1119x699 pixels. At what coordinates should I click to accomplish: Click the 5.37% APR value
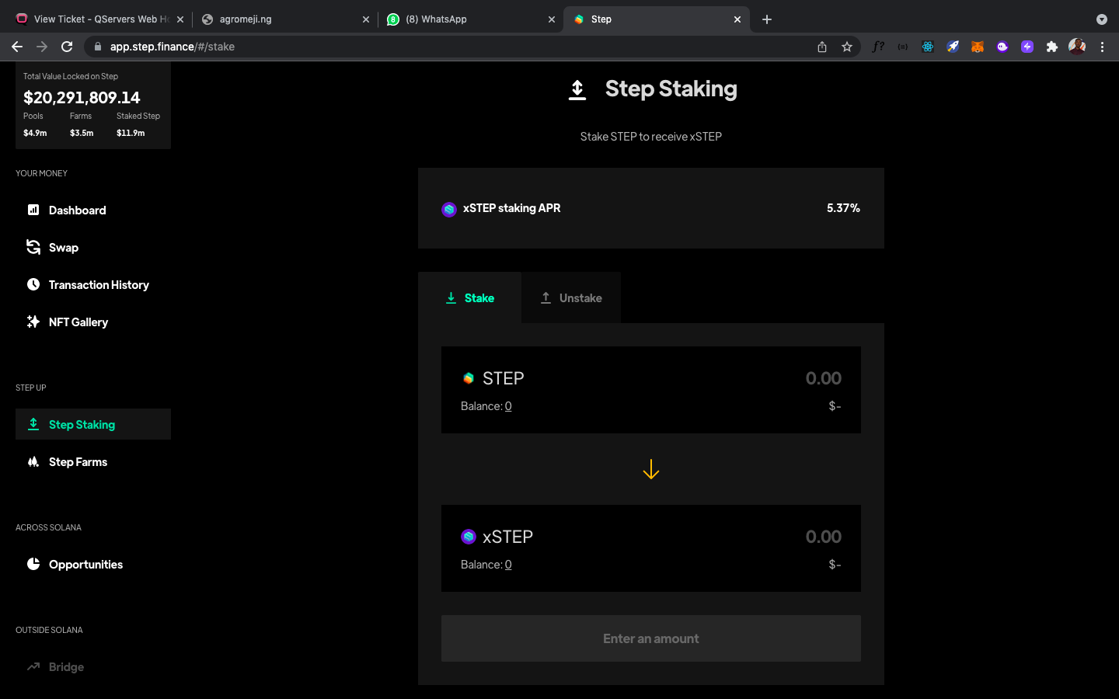click(x=843, y=208)
